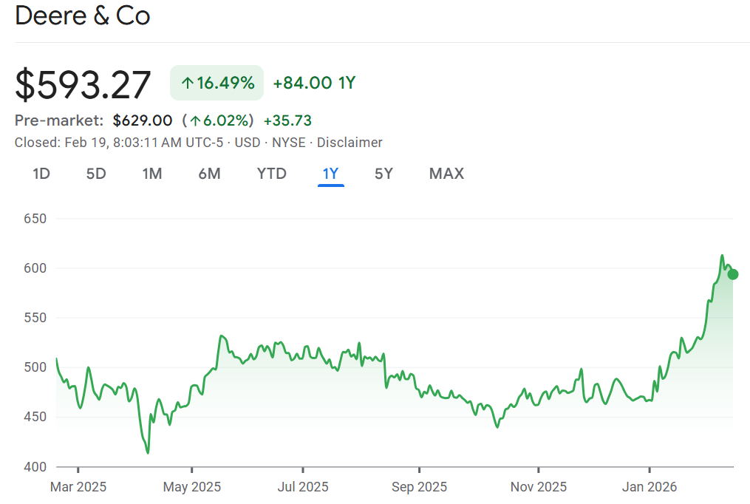Switch to the 1D time range

(41, 174)
